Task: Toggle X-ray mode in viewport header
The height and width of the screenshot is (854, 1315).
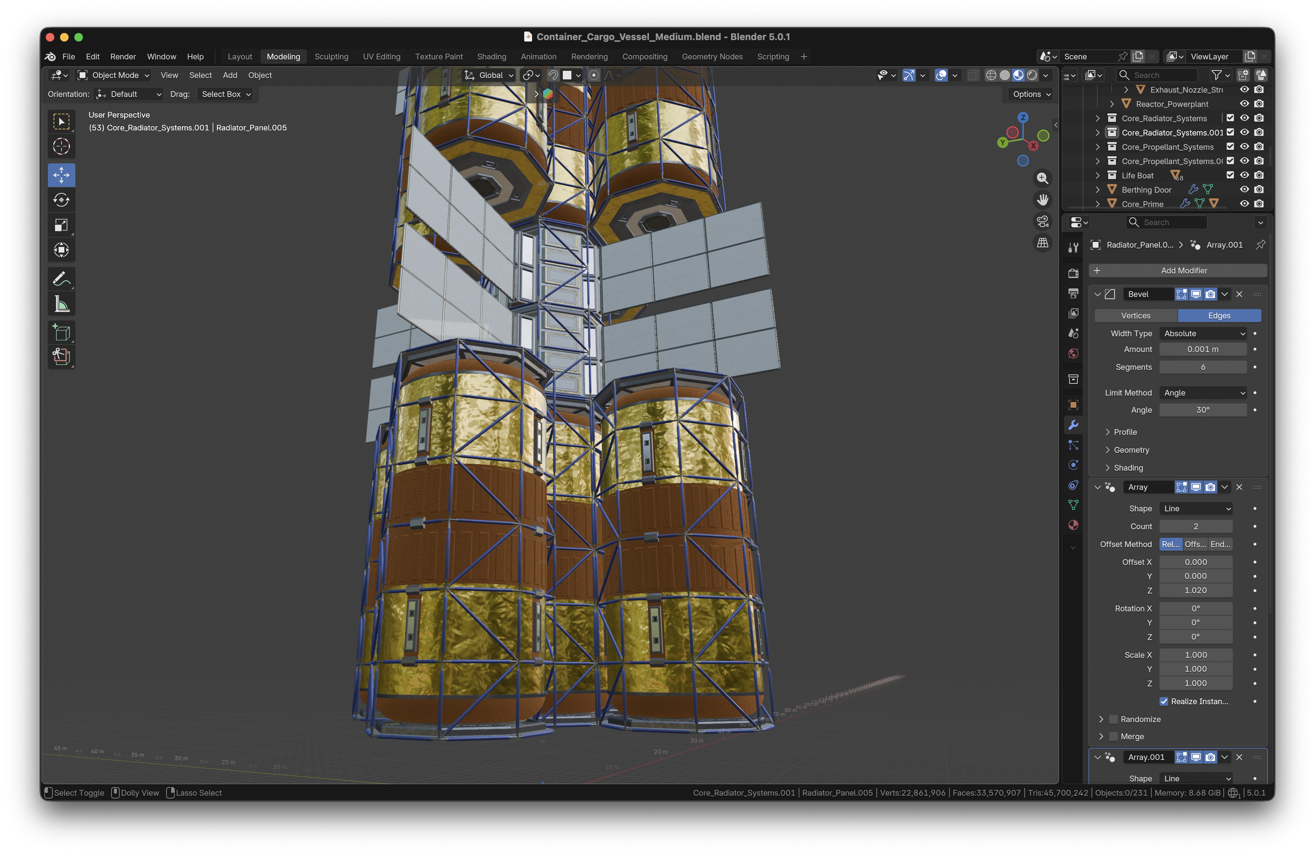Action: tap(973, 75)
